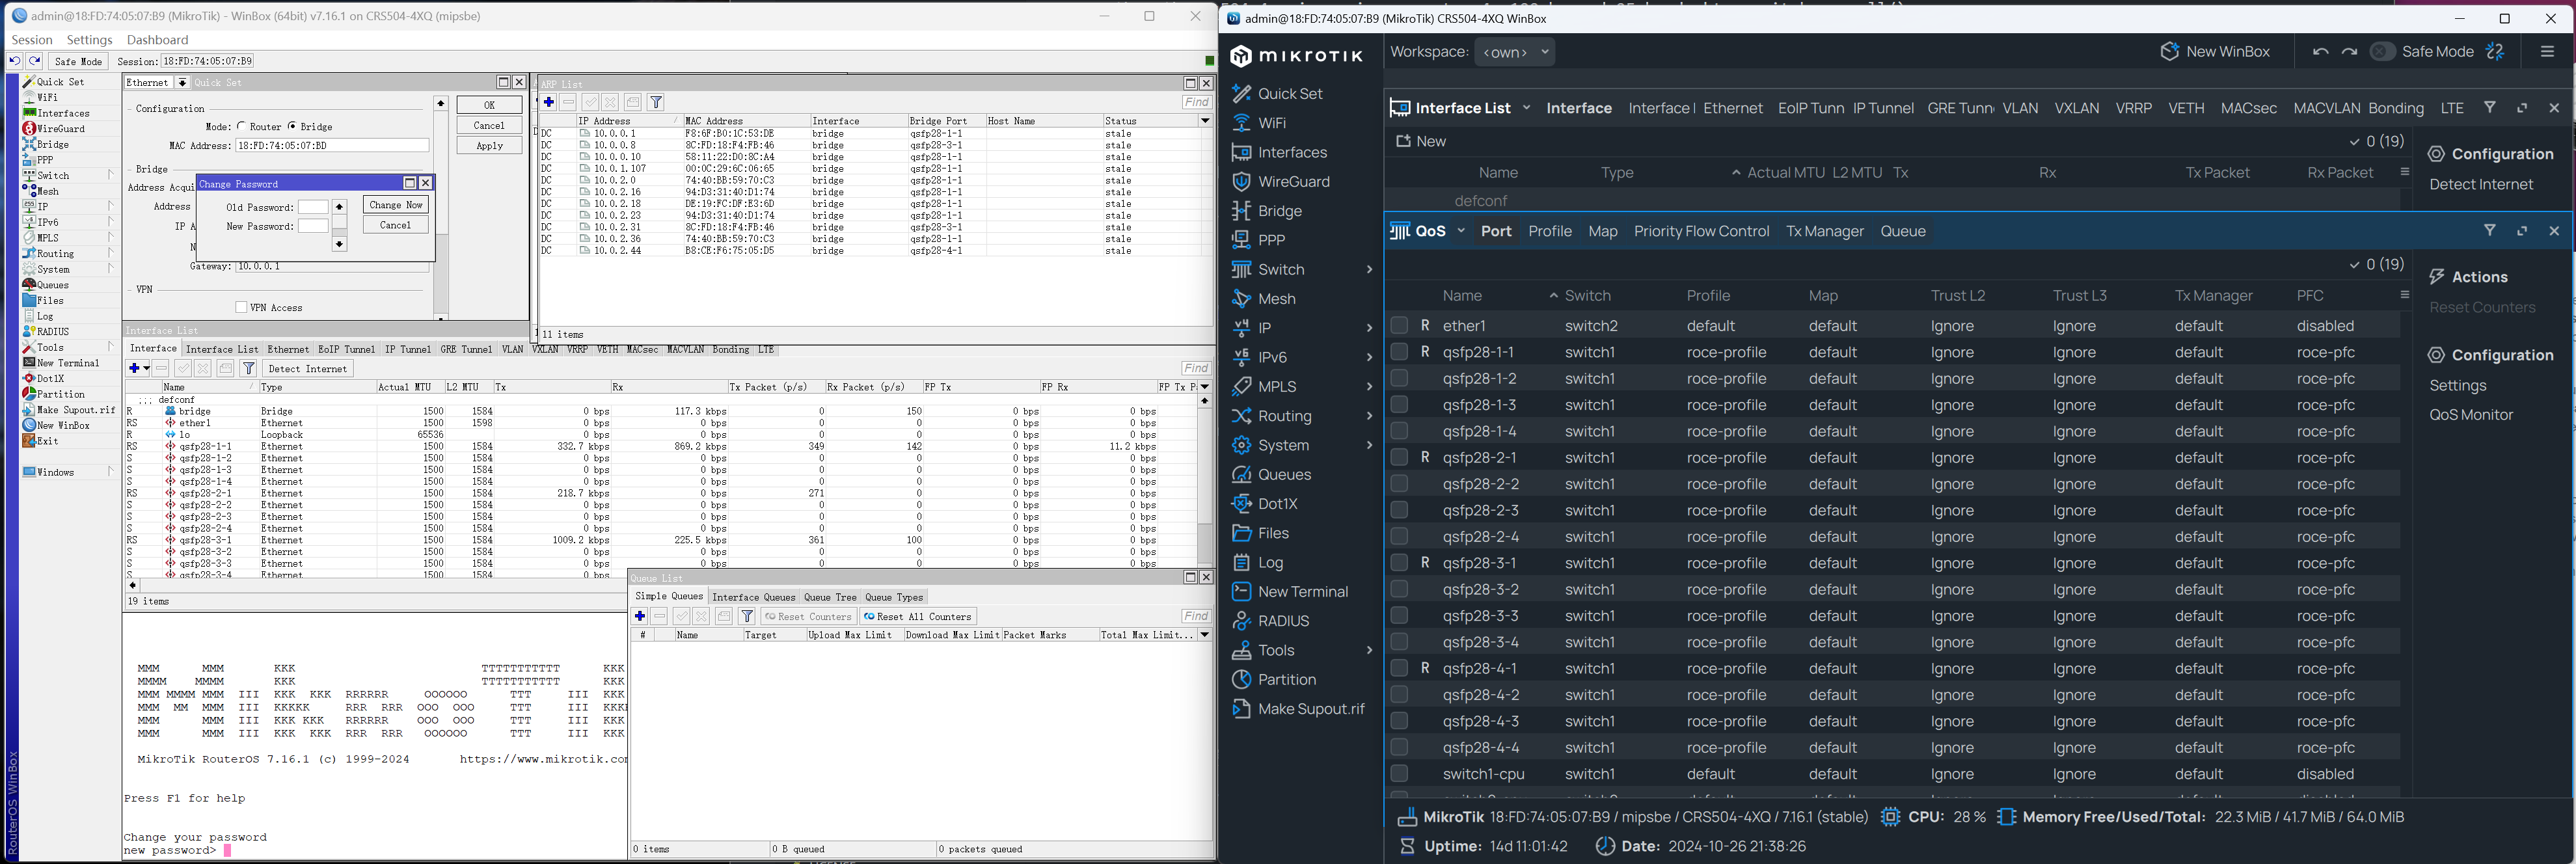The height and width of the screenshot is (864, 2576).
Task: Check the qsfp28-4-4 row checkbox
Action: pyautogui.click(x=1399, y=747)
